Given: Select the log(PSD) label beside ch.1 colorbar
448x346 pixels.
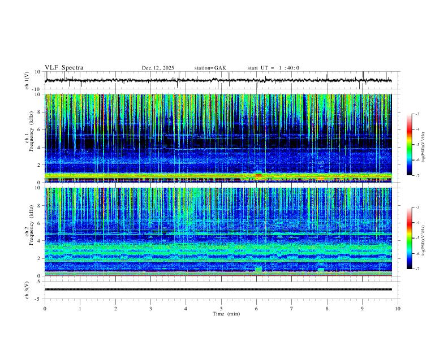Looking at the screenshot, I should click(x=424, y=148).
